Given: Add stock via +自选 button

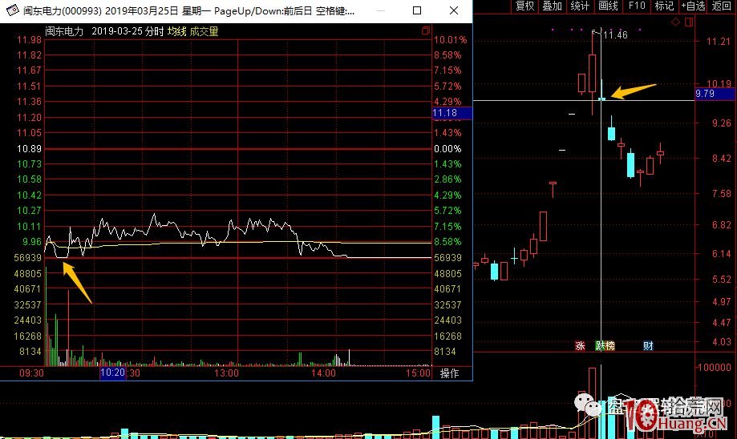Looking at the screenshot, I should coord(693,6).
